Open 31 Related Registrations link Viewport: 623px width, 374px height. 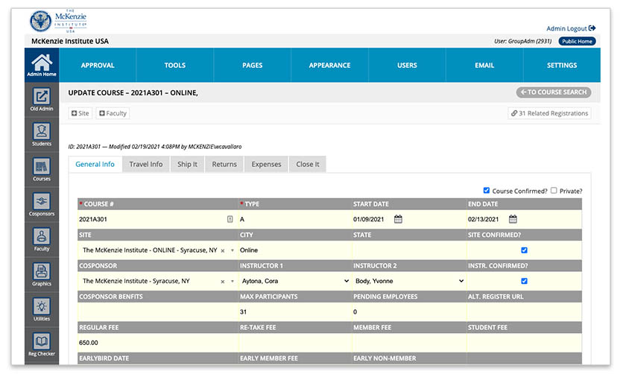tap(549, 113)
